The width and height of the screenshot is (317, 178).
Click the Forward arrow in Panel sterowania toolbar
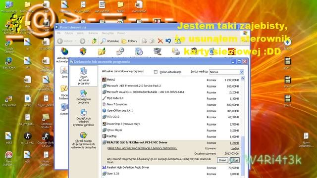[x=82, y=41]
